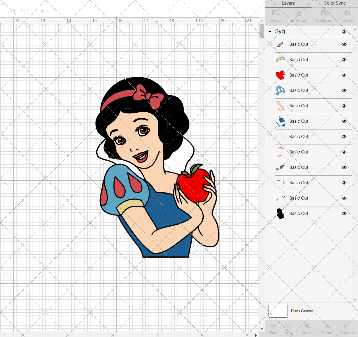Select the yellow cuff band layer thumbnail
The height and width of the screenshot is (337, 358).
click(280, 59)
